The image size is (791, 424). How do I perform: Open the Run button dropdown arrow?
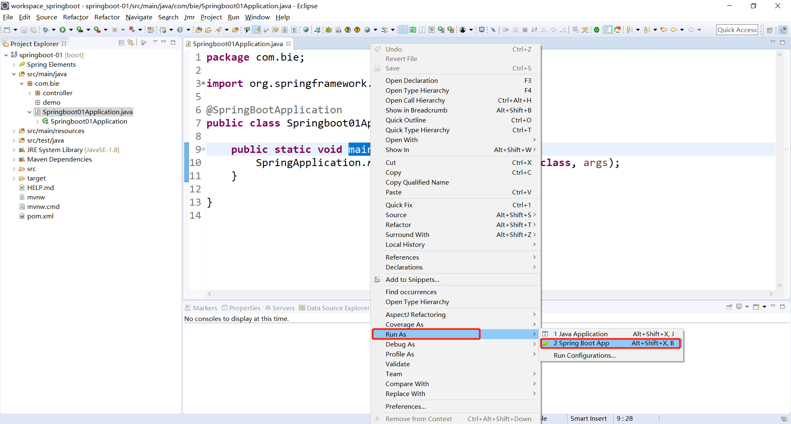(x=71, y=30)
